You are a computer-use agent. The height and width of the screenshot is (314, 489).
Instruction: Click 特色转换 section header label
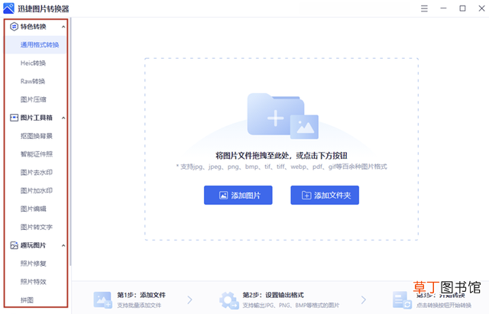(x=33, y=27)
